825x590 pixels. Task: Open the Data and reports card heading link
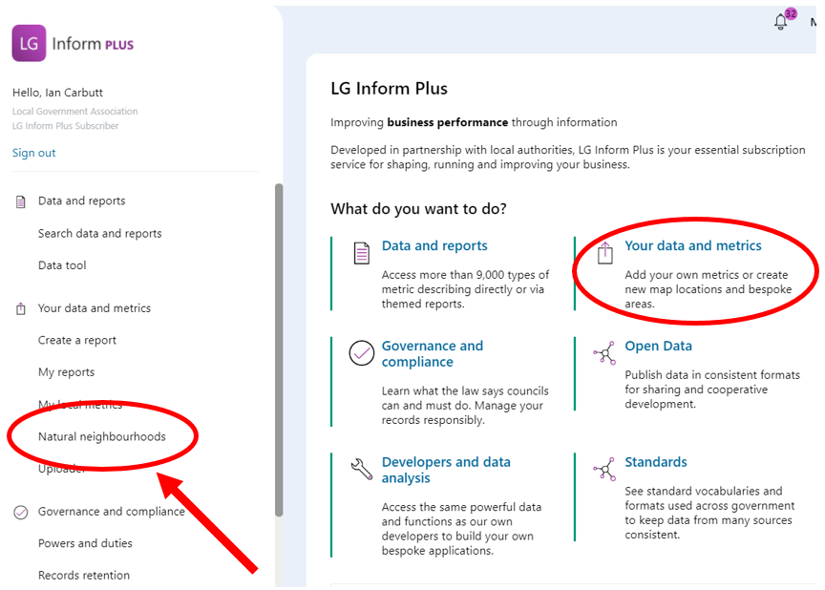(434, 245)
